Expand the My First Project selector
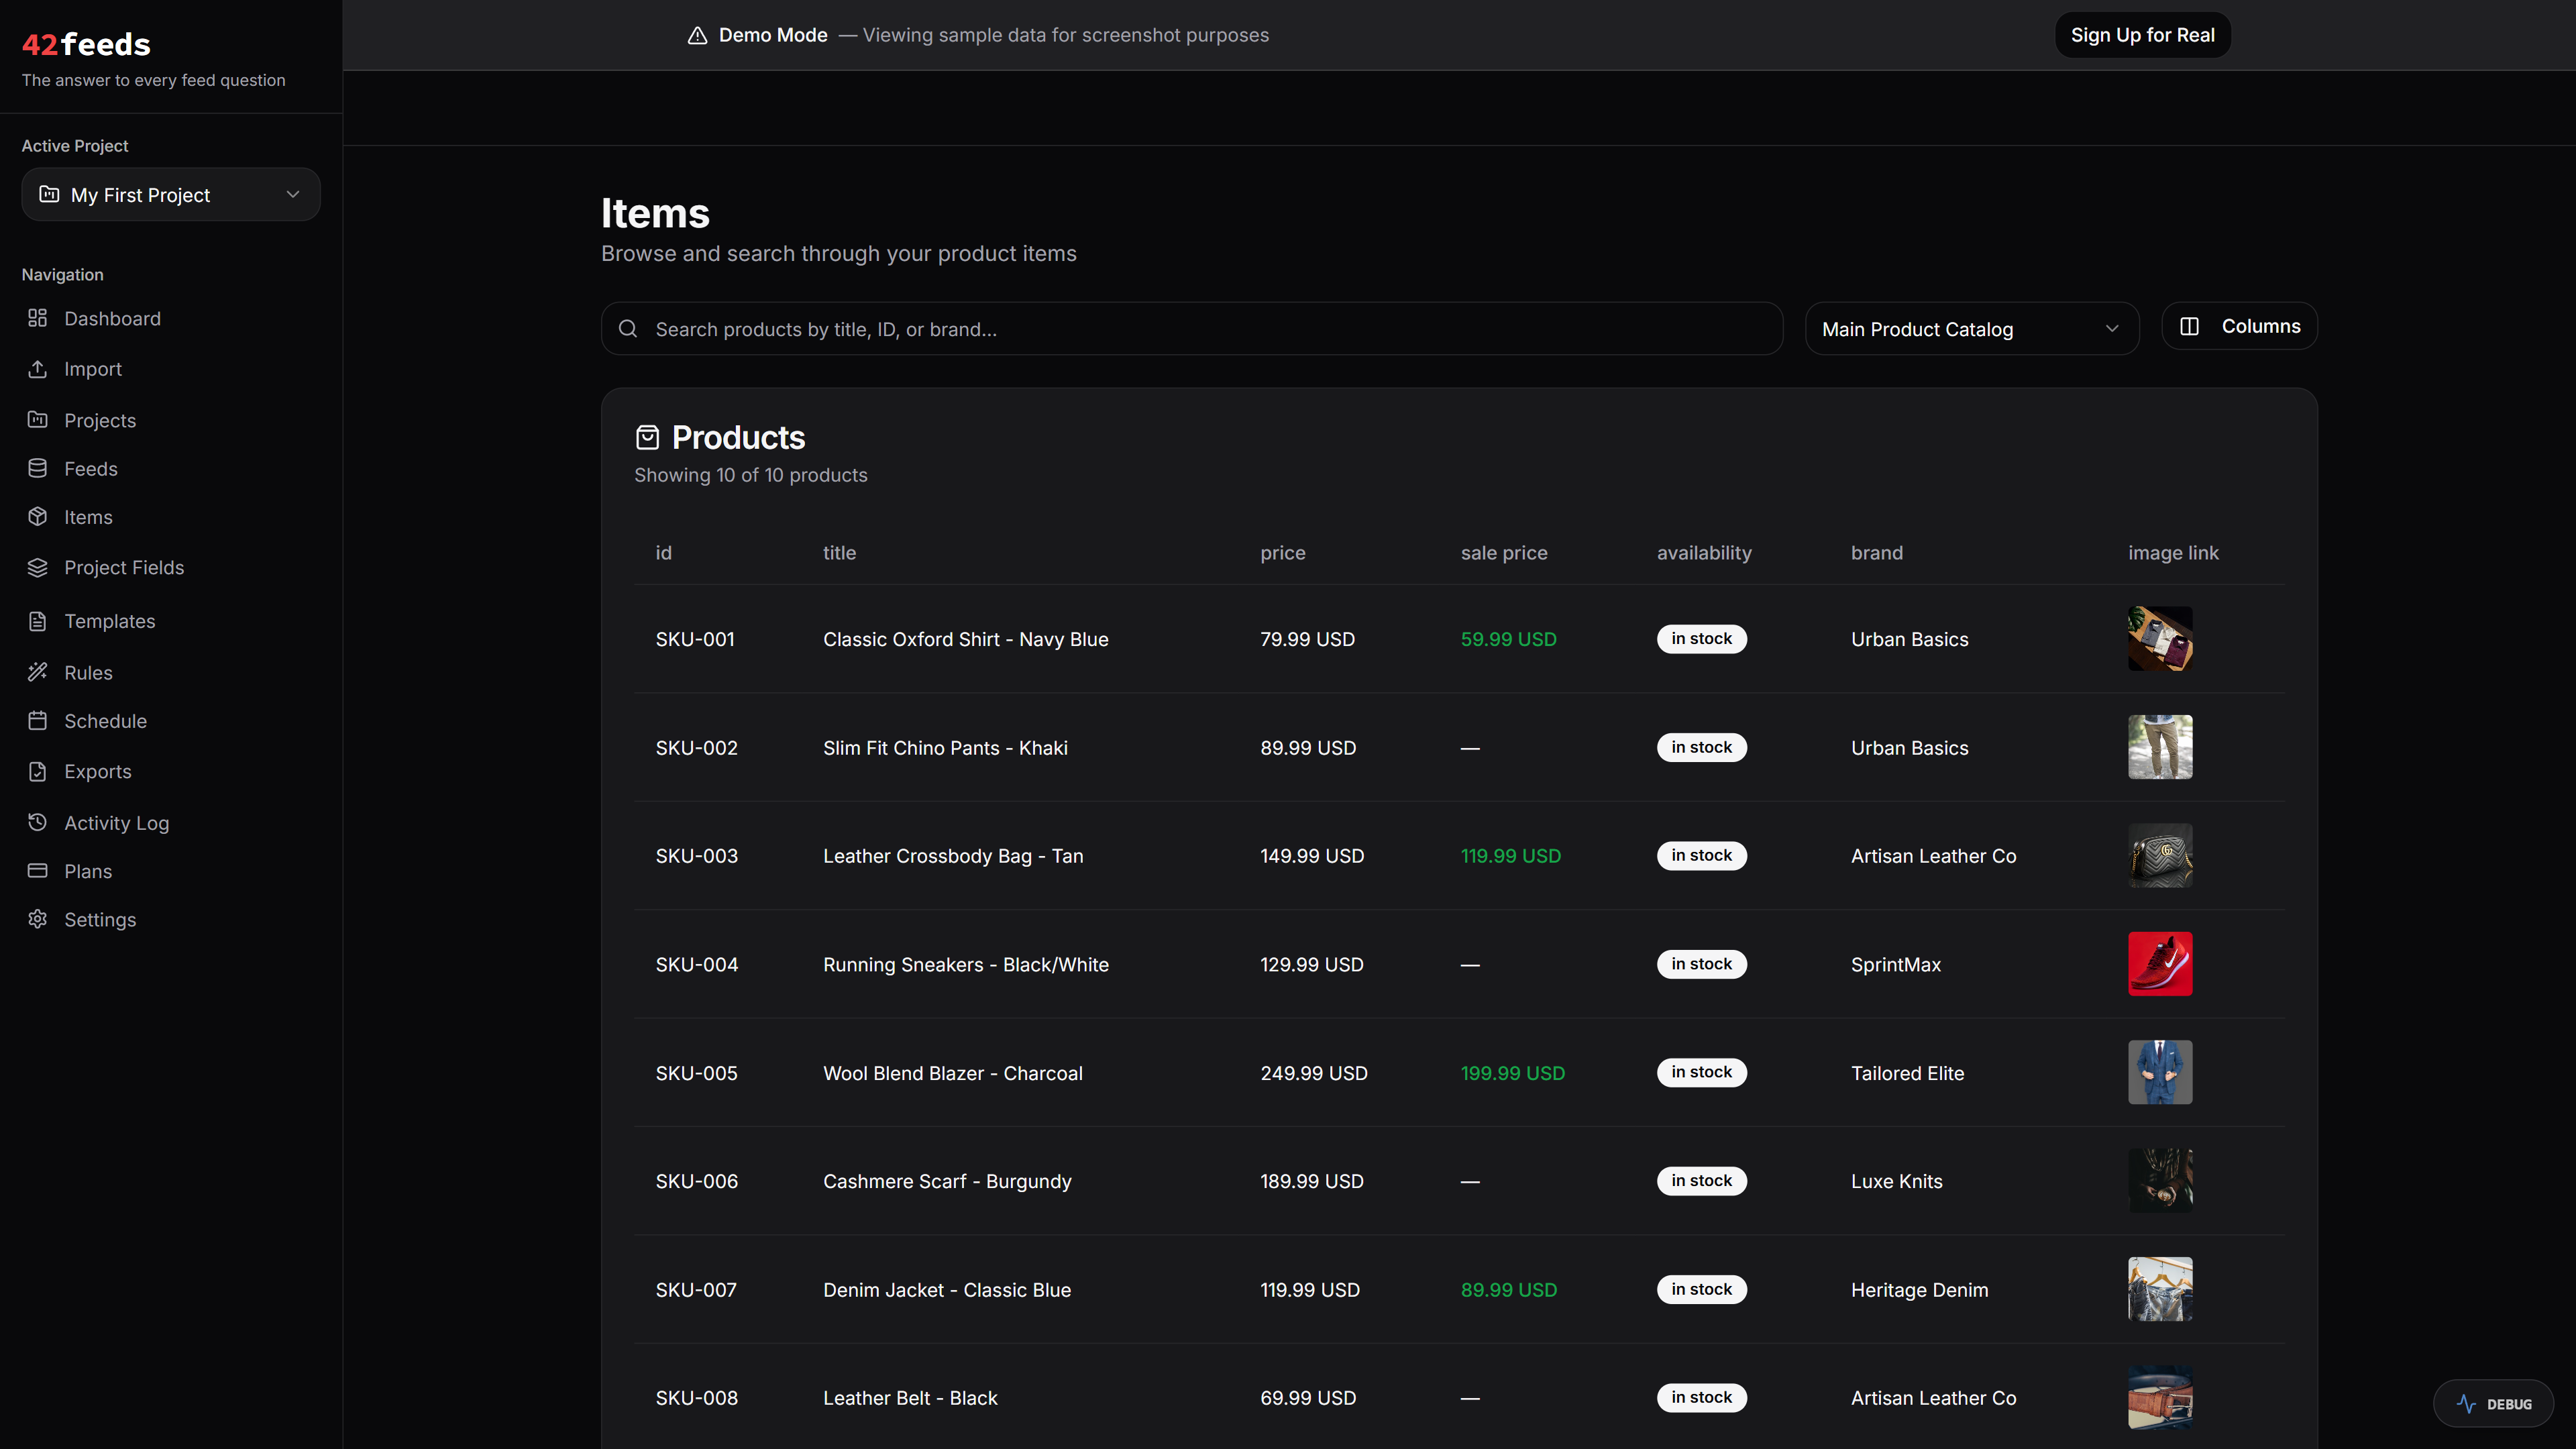2576x1449 pixels. coord(170,194)
